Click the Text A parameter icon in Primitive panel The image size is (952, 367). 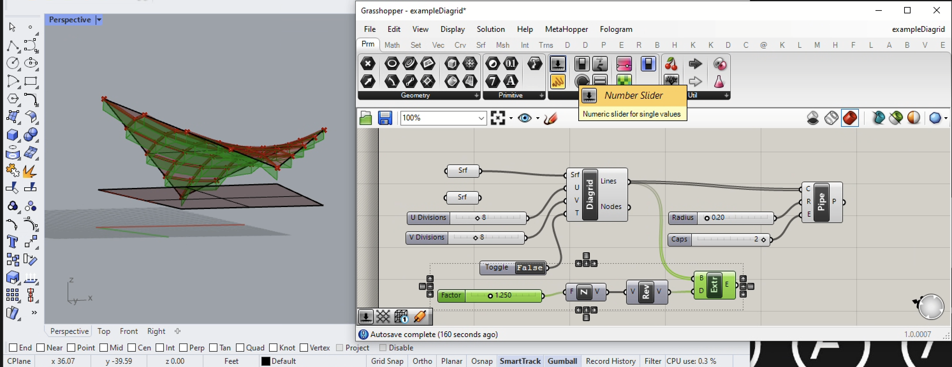point(510,81)
